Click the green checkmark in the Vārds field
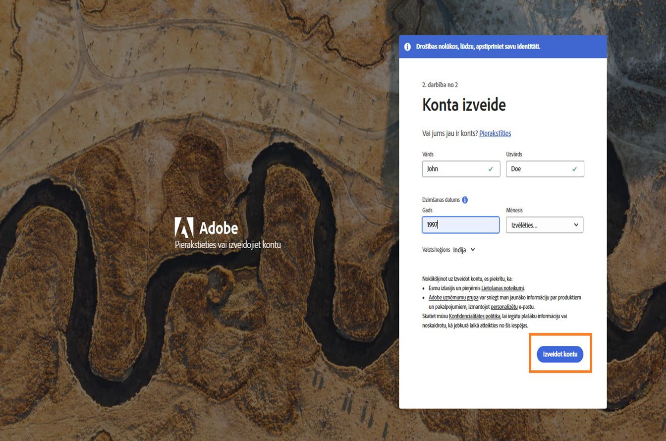Viewport: 666px width, 441px height. point(490,168)
